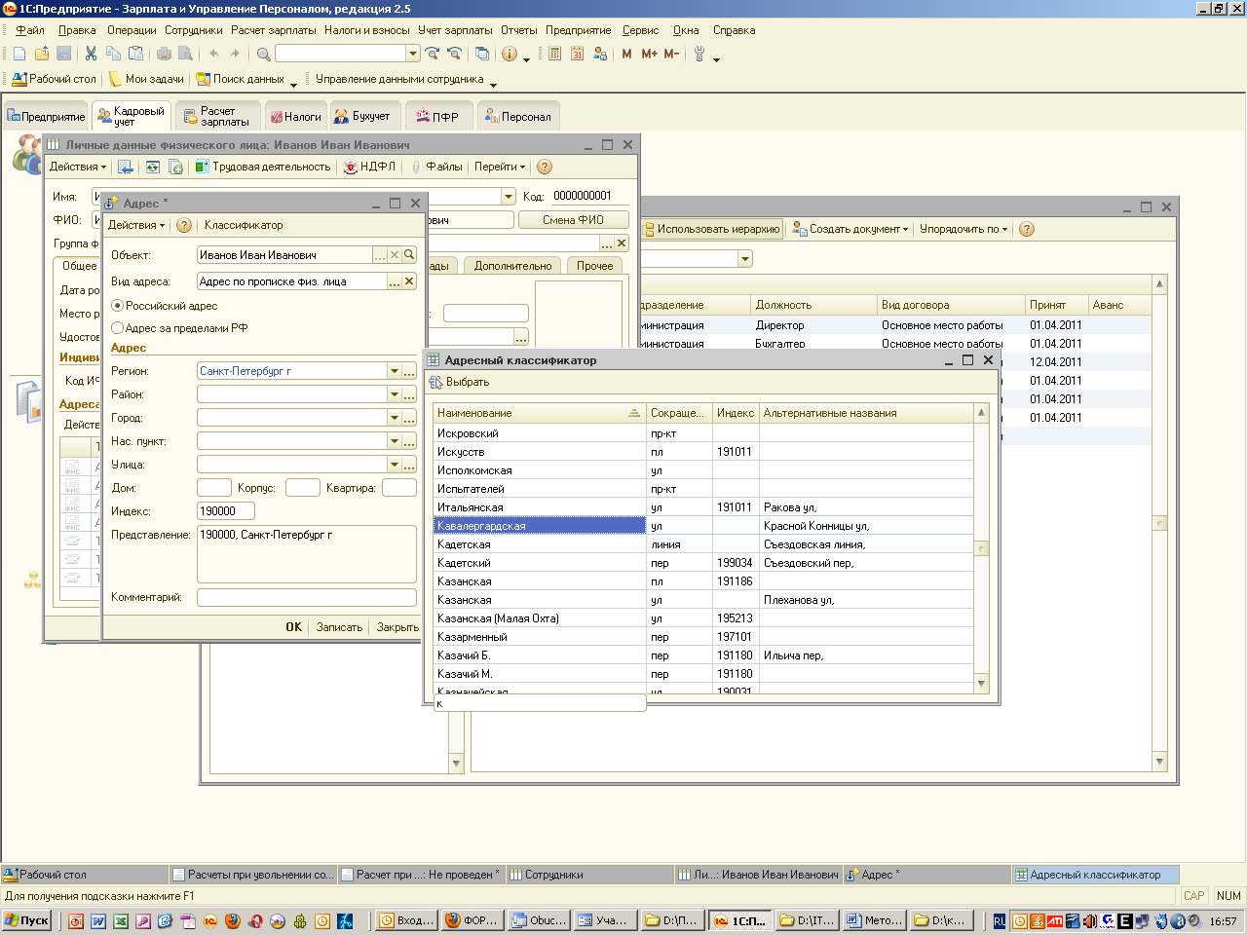Click the Cut scissors icon

pos(91,54)
